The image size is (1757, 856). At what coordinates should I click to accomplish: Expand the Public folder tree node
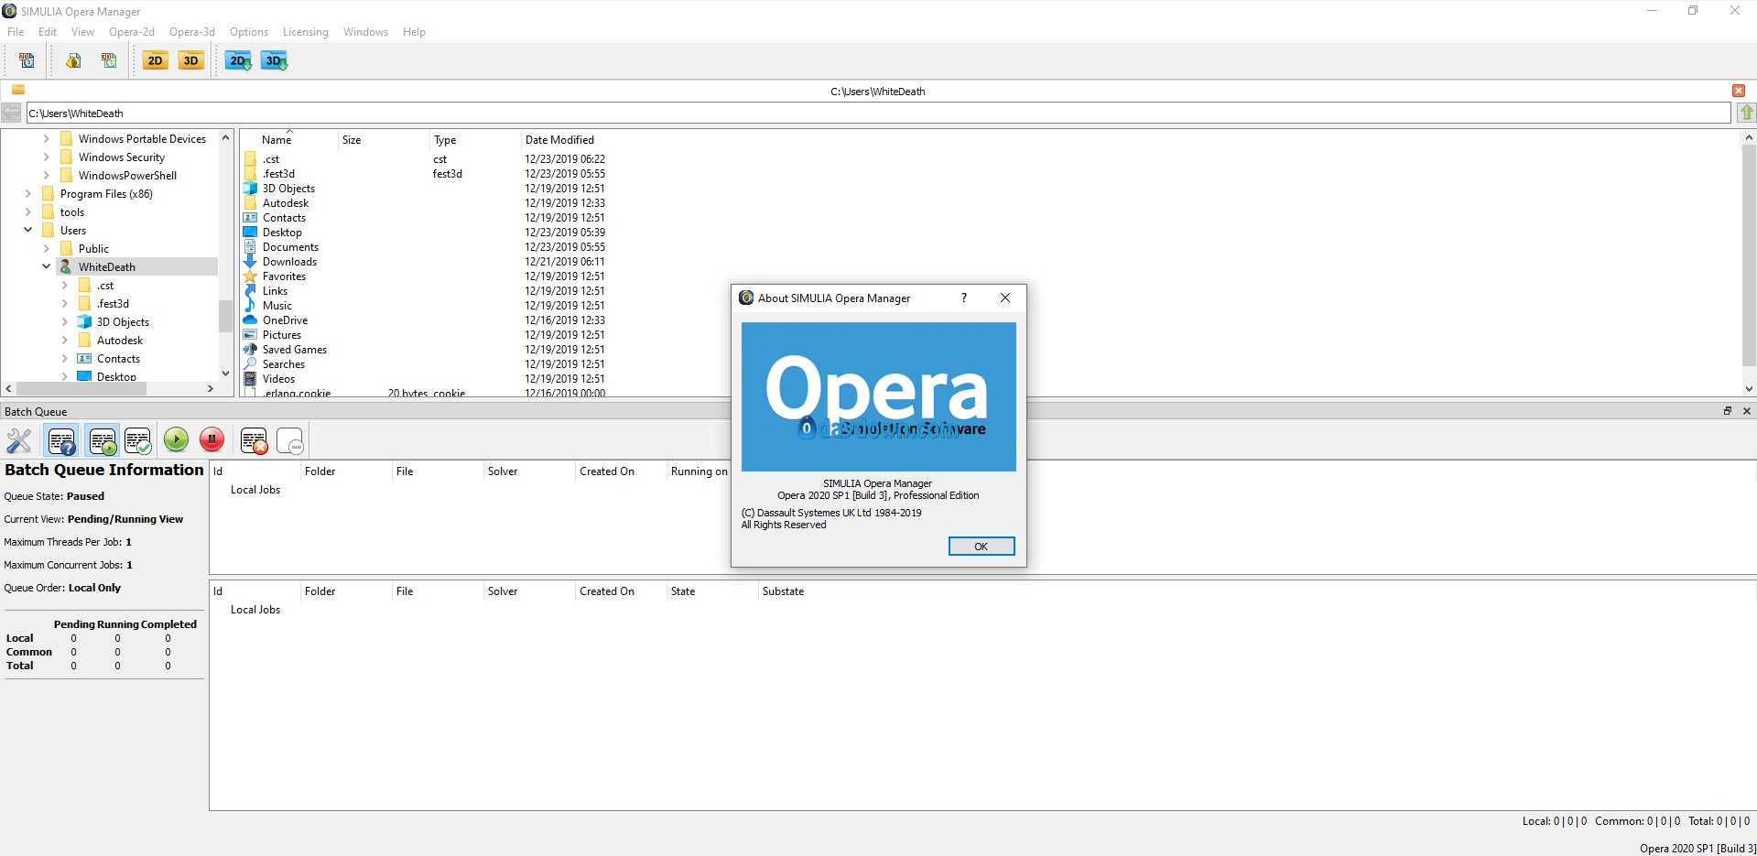[x=47, y=249]
